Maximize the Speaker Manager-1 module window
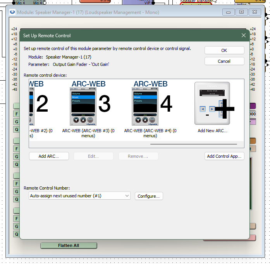 coord(241,12)
